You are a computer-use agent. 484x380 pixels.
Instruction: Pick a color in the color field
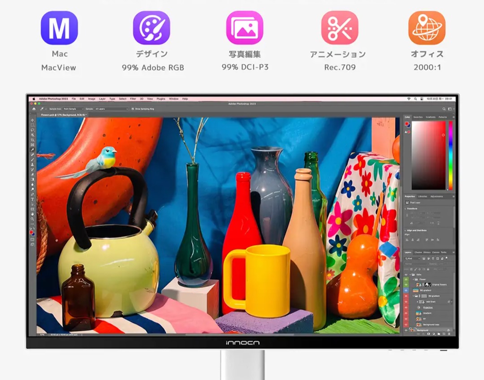tap(428, 155)
